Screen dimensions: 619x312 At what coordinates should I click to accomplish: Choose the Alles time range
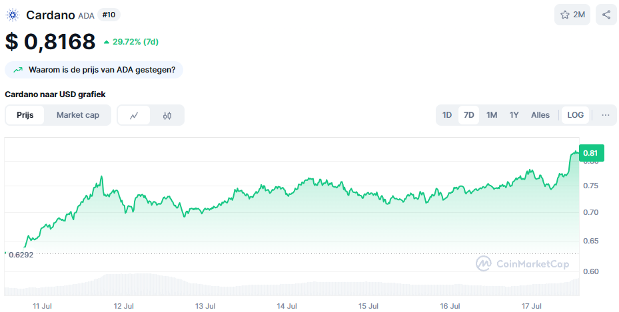pos(540,115)
